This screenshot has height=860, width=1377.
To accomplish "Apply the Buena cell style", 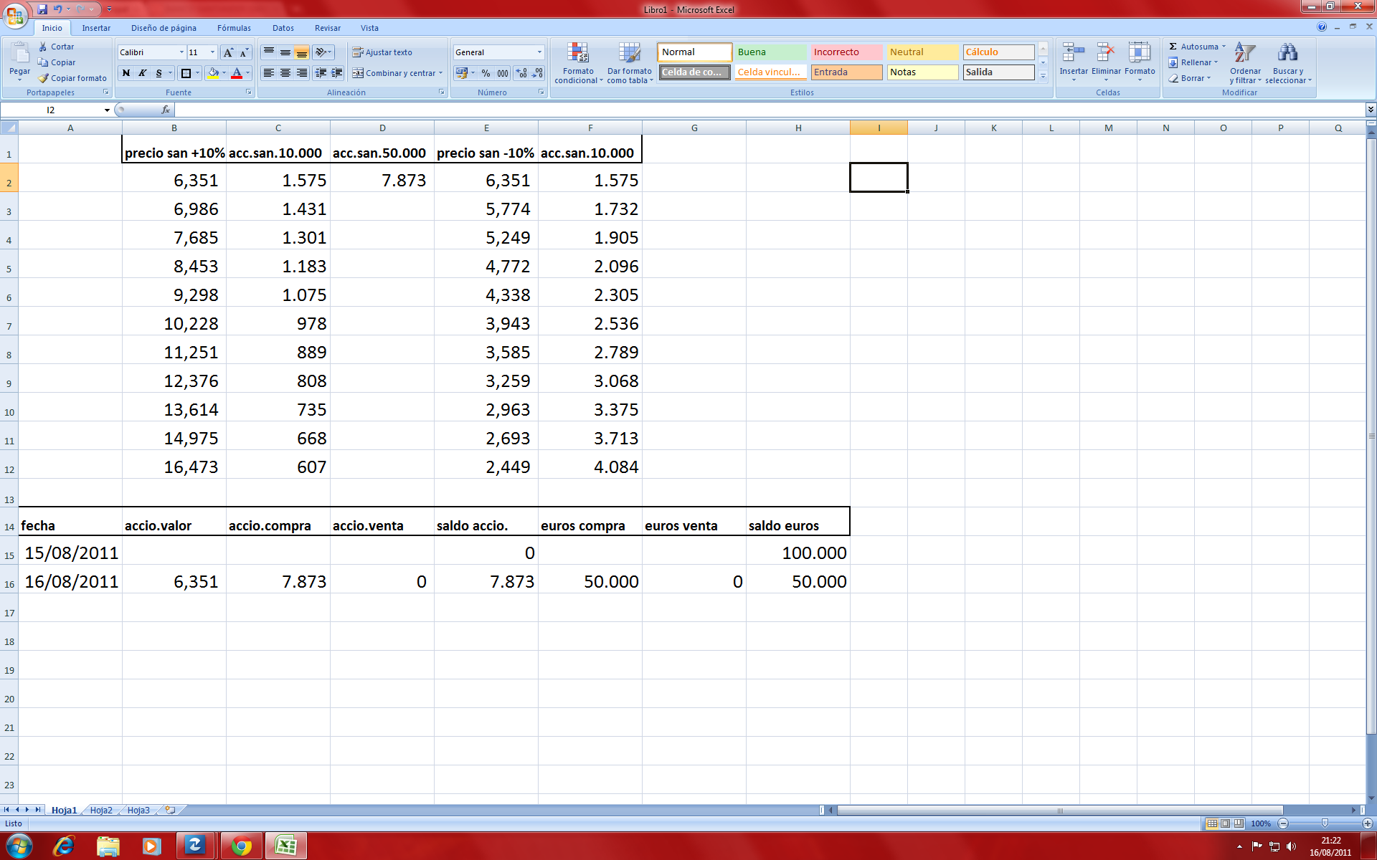I will (x=770, y=52).
